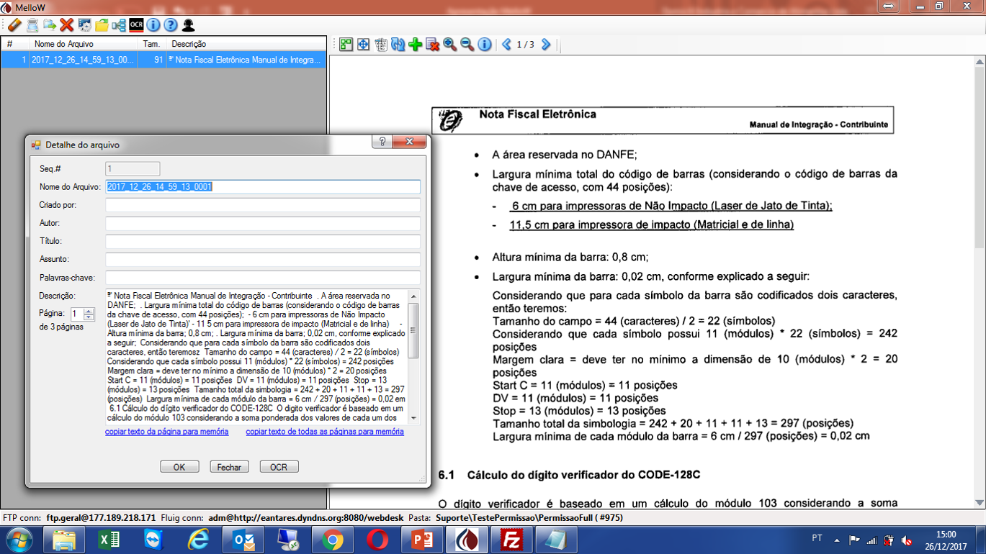Viewport: 986px width, 554px height.
Task: Click 'copiar texto da página para memória' link
Action: pyautogui.click(x=166, y=432)
